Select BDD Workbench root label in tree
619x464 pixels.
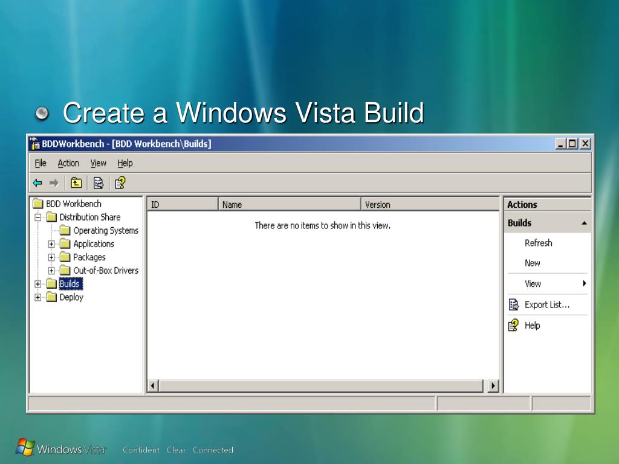coord(74,204)
